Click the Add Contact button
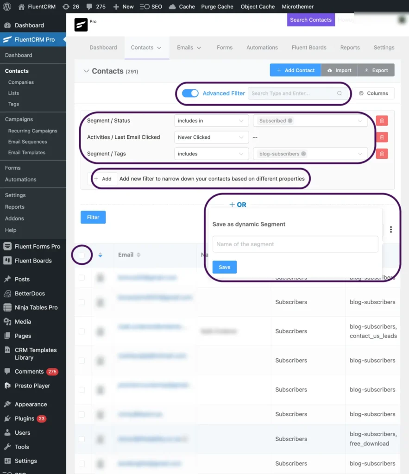The image size is (409, 474). pyautogui.click(x=295, y=70)
